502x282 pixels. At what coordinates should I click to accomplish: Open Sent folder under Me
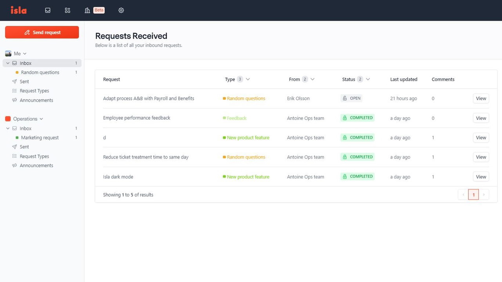point(24,81)
